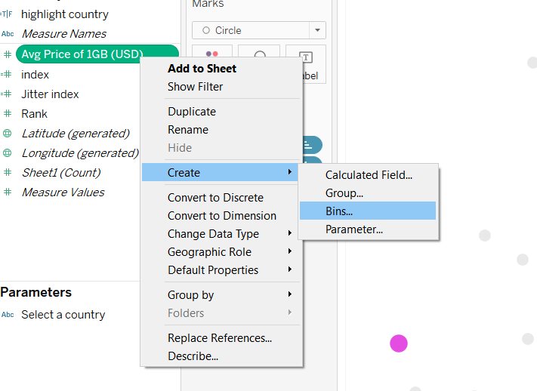Select Calculated Field... in Create submenu
This screenshot has width=537, height=391.
[369, 175]
